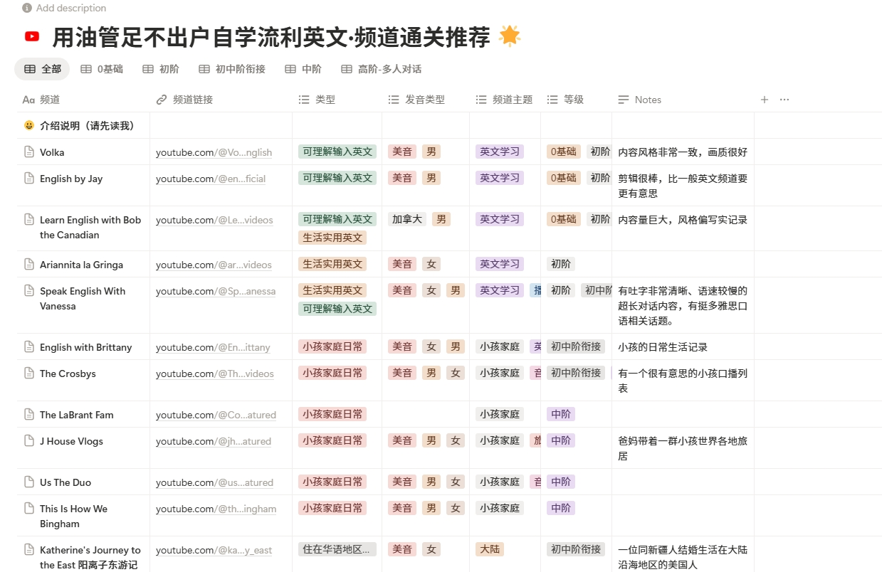The image size is (882, 572).
Task: Click the smiley emoji for 介绍说明 row
Action: point(29,125)
